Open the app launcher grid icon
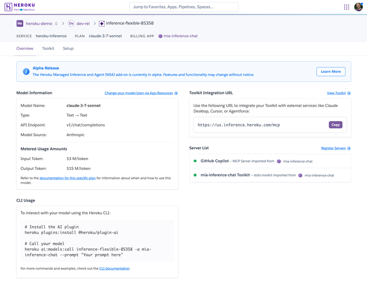This screenshot has height=283, width=367. click(347, 7)
